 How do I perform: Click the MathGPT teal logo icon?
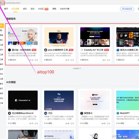click(x=118, y=113)
